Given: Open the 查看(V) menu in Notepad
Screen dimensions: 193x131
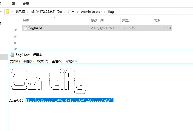Looking at the screenshot, I should 57,61.
